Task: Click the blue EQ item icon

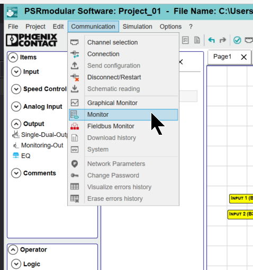Action: click(x=16, y=155)
